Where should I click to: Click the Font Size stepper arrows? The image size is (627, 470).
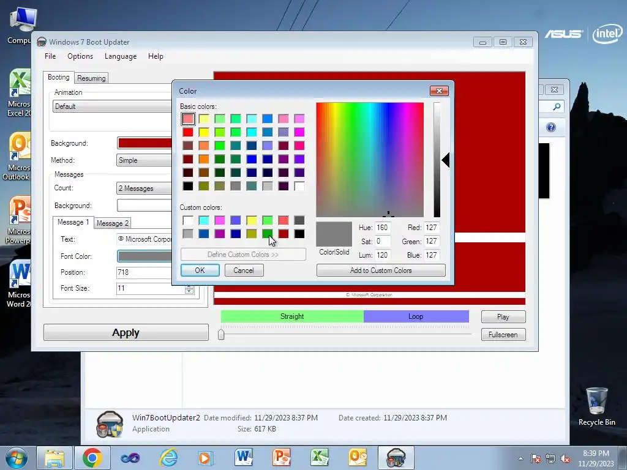click(189, 289)
